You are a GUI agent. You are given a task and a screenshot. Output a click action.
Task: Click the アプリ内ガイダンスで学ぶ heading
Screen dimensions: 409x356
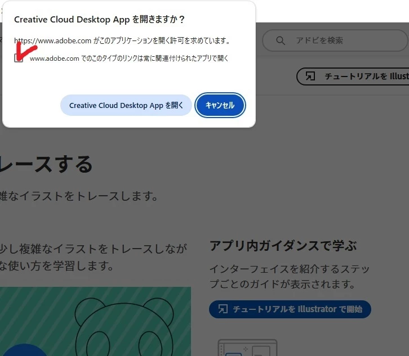click(283, 246)
